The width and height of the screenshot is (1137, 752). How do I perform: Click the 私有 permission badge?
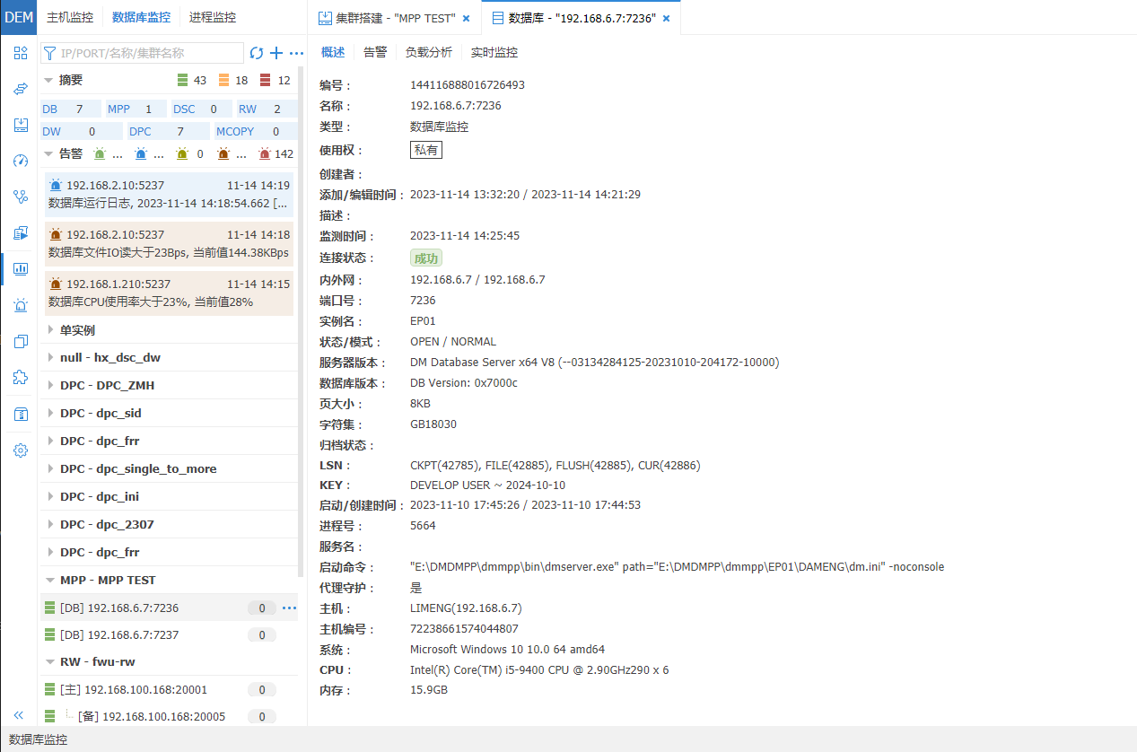point(425,149)
